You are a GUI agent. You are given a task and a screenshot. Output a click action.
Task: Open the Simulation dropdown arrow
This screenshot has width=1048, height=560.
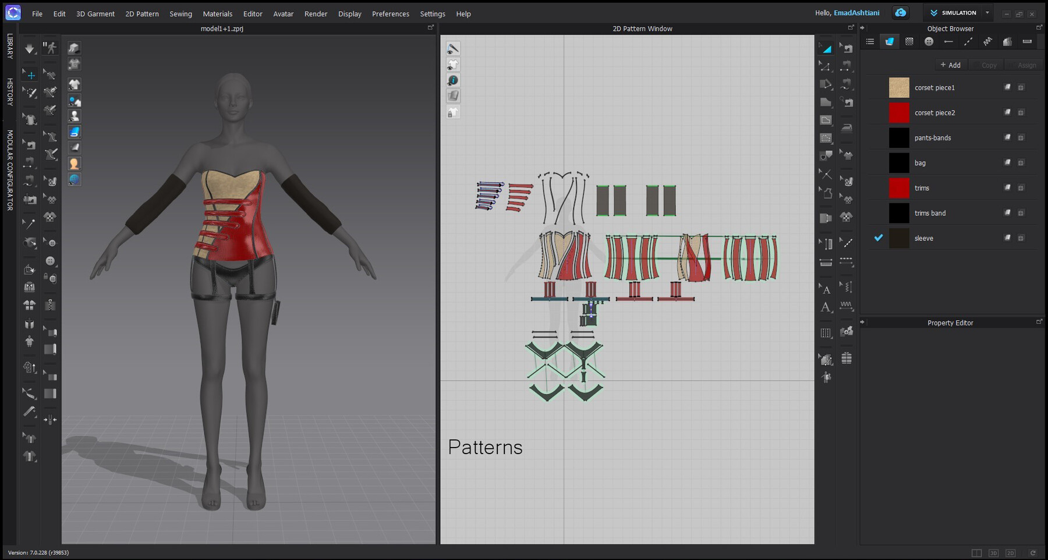[987, 12]
